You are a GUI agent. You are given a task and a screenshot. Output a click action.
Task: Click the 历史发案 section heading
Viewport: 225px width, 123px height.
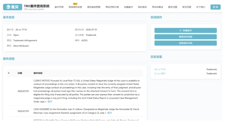pyautogui.click(x=156, y=57)
